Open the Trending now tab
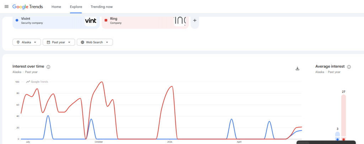364x144 pixels. [102, 7]
